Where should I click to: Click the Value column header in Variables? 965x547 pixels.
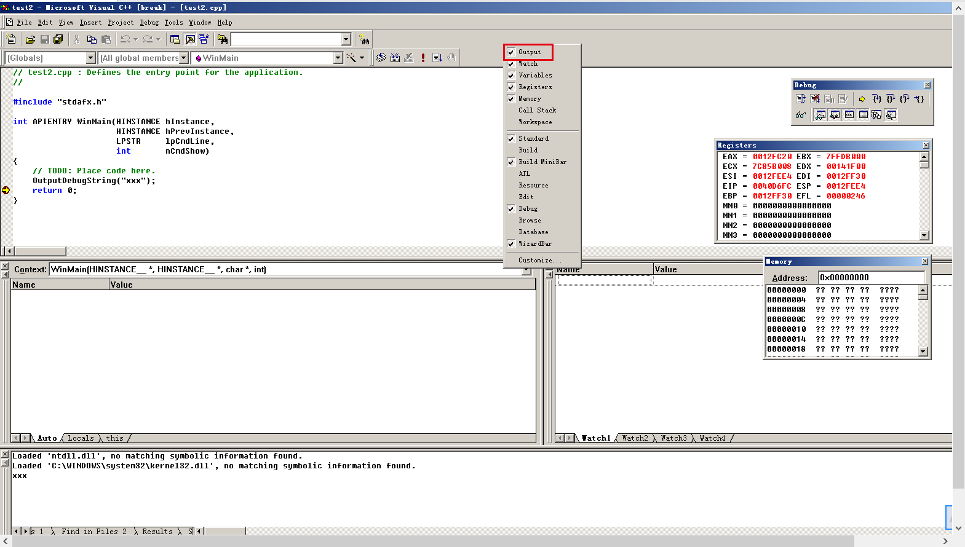click(x=322, y=285)
